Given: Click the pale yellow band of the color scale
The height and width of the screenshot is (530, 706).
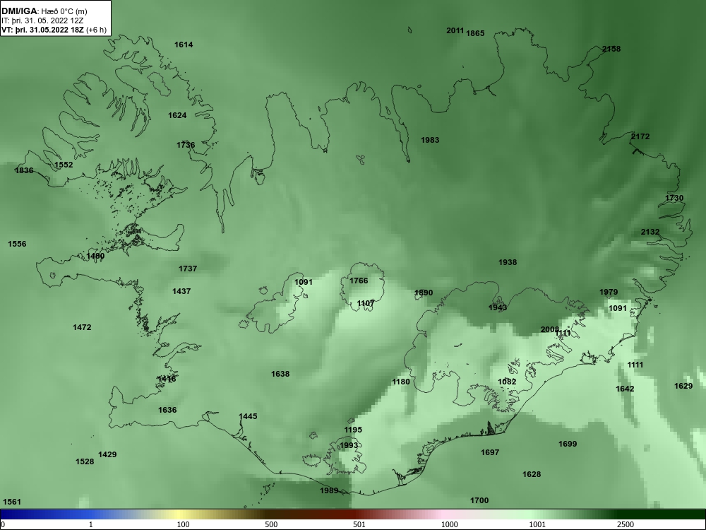Looking at the screenshot, I should (180, 514).
